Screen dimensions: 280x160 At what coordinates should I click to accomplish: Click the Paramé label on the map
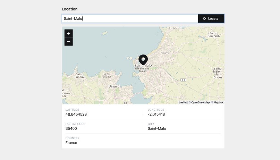165,53
